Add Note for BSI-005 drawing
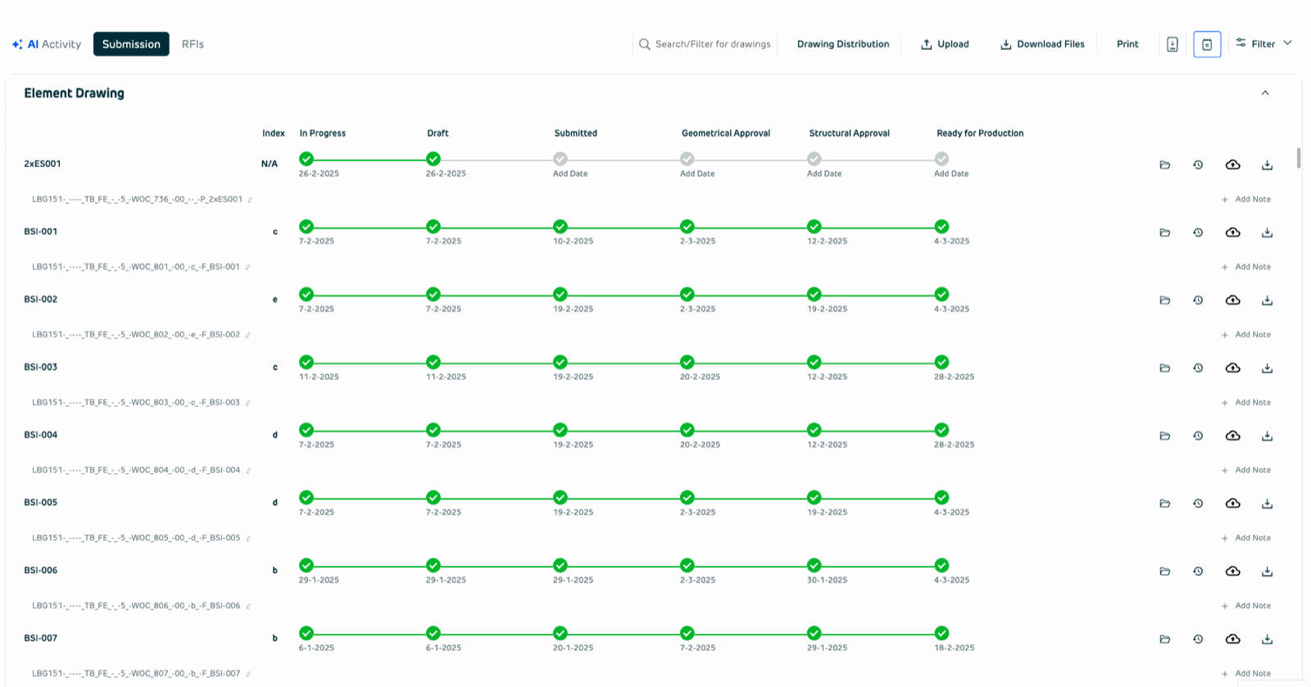 click(x=1246, y=538)
